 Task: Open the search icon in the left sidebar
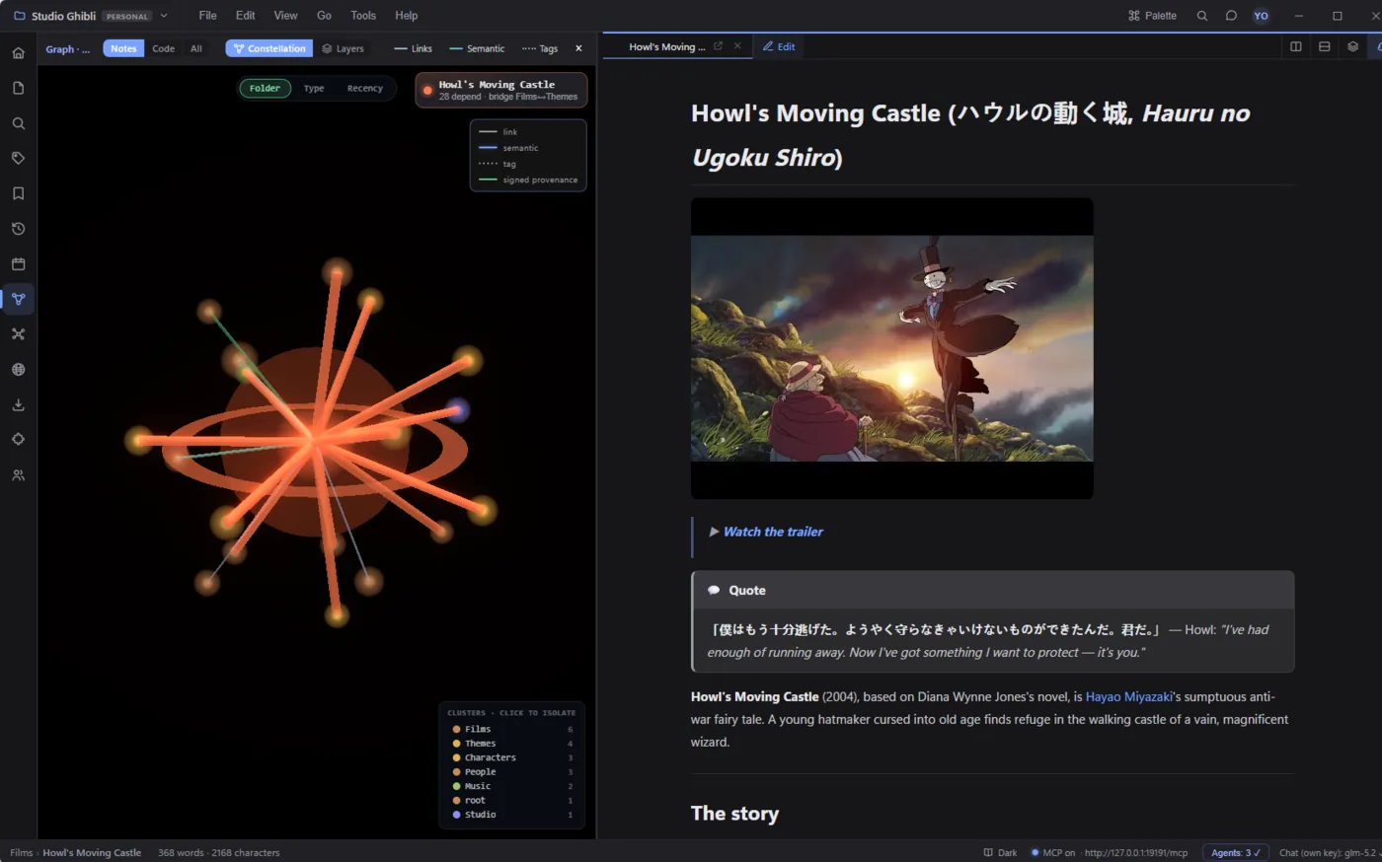(x=18, y=123)
